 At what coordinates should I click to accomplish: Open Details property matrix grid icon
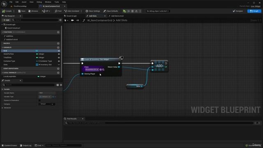[58, 85]
